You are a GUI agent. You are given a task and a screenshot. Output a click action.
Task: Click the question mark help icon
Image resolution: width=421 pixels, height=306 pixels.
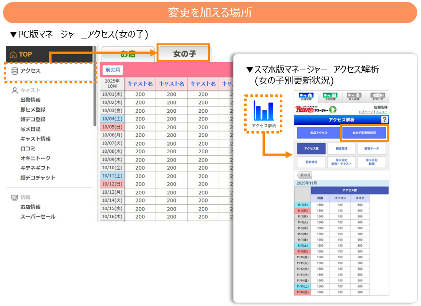384,120
